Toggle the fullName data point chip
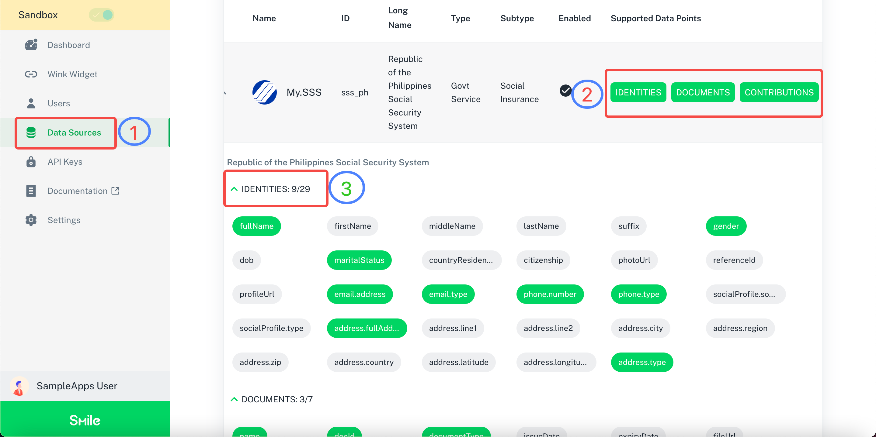Image resolution: width=876 pixels, height=437 pixels. (x=256, y=226)
